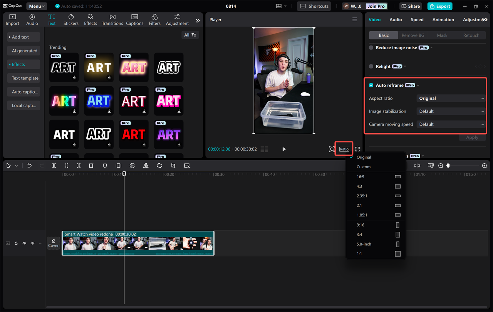The height and width of the screenshot is (312, 493).
Task: Open the Adjustment panel
Action: (x=177, y=19)
